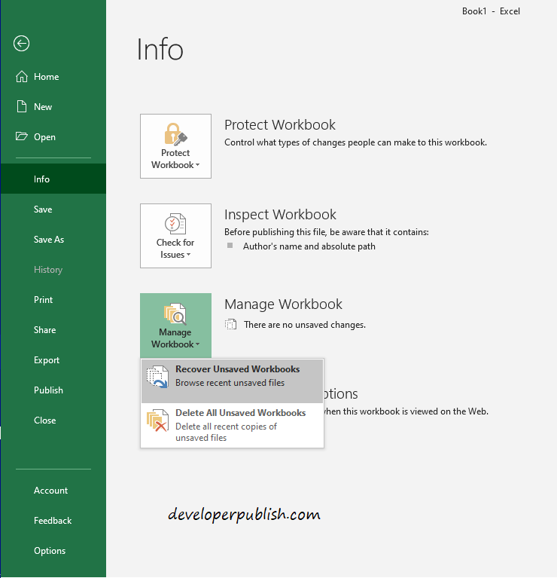Click the Manage Workbook magnifier icon
Viewport: 557px width, 578px height.
175,313
